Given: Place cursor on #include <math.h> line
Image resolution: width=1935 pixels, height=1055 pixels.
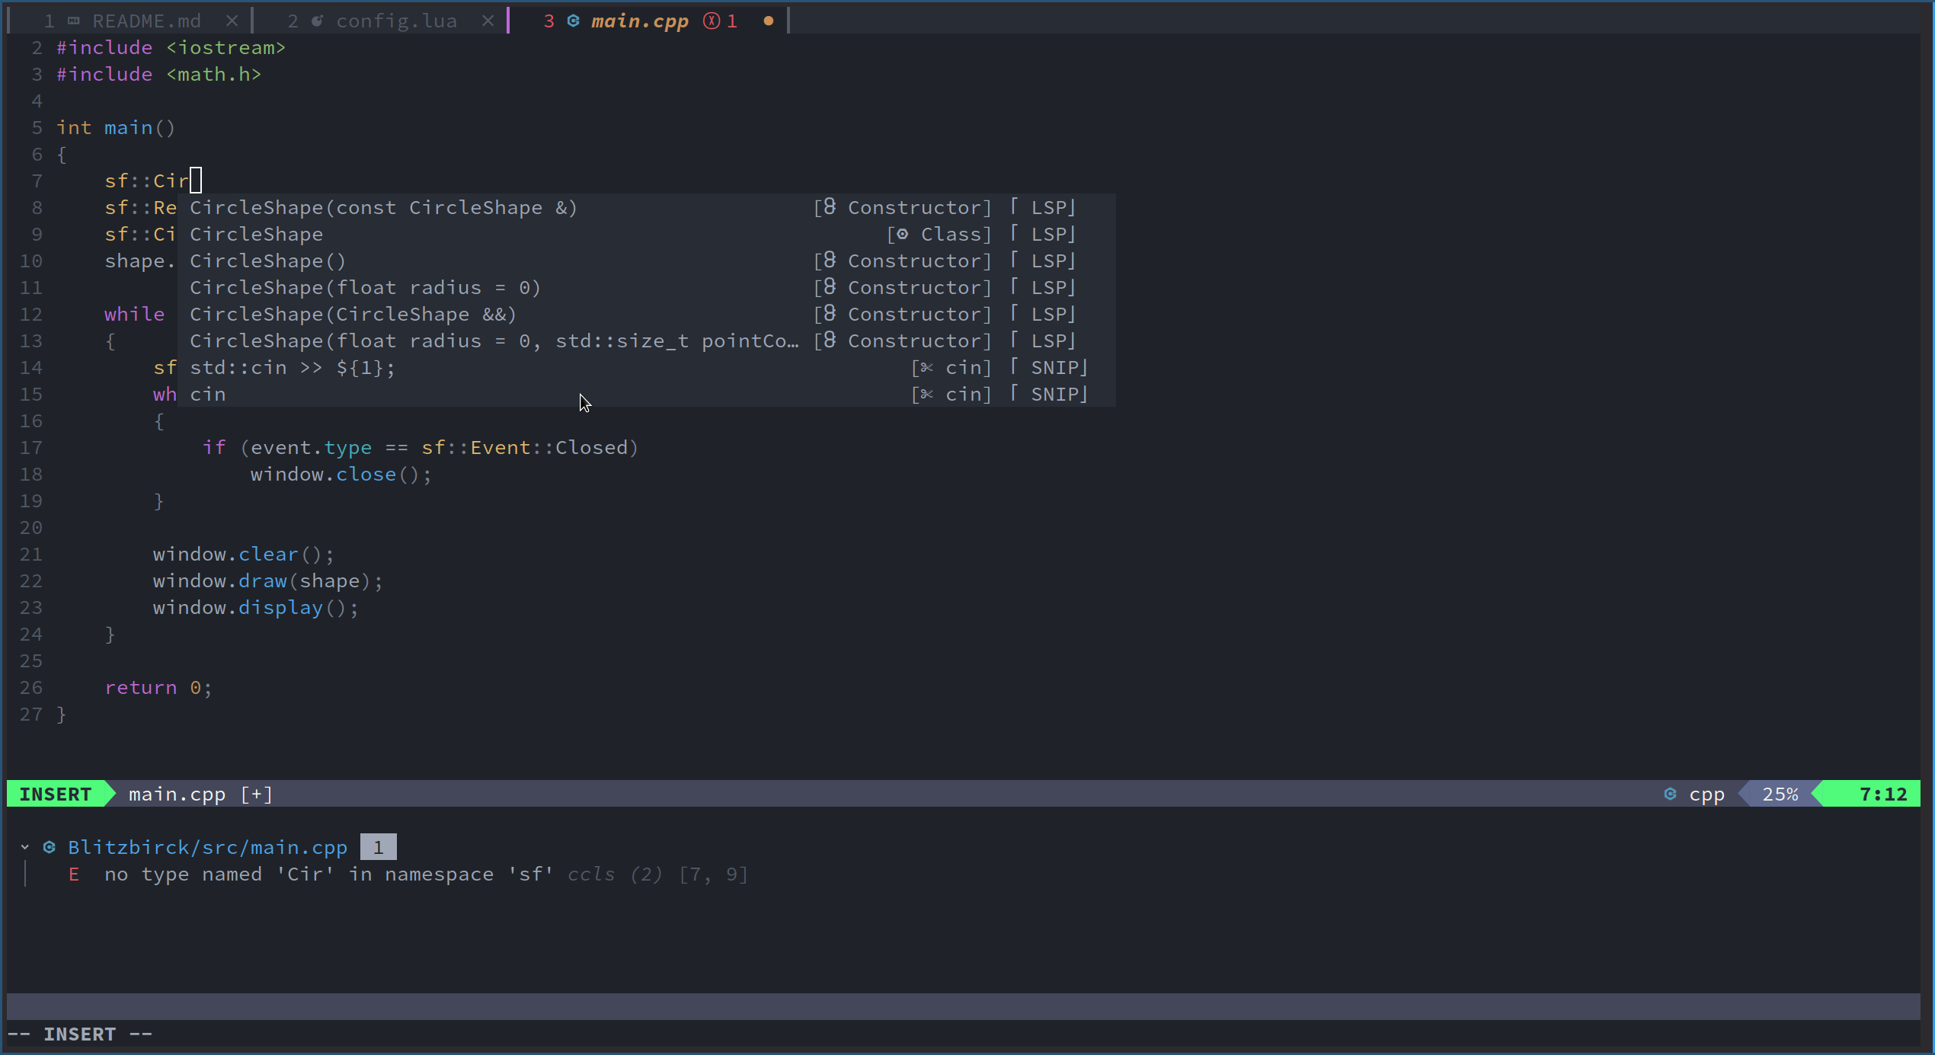Looking at the screenshot, I should [x=159, y=74].
